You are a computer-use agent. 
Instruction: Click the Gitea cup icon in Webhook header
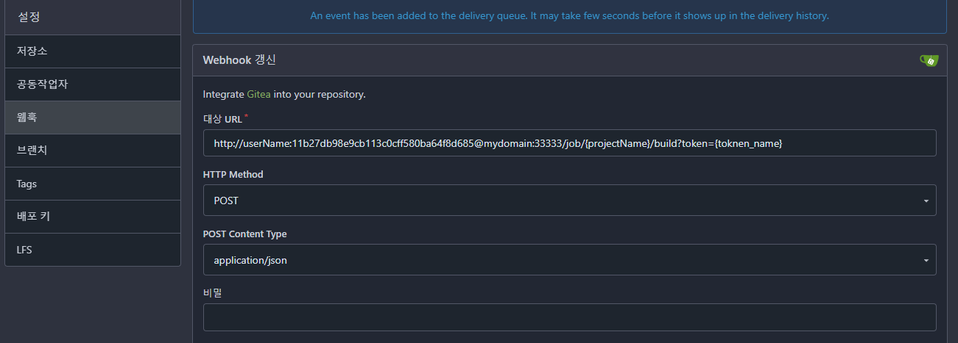pos(929,60)
